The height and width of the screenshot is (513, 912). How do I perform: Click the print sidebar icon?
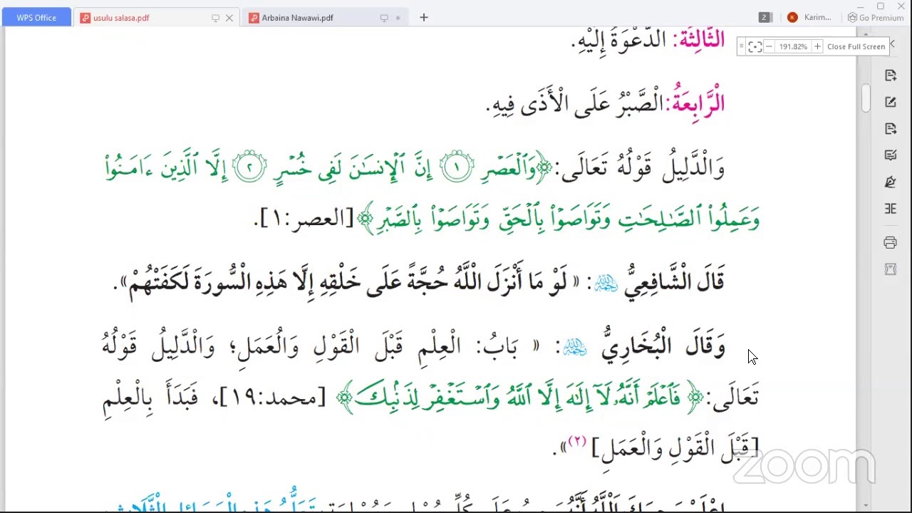click(891, 242)
